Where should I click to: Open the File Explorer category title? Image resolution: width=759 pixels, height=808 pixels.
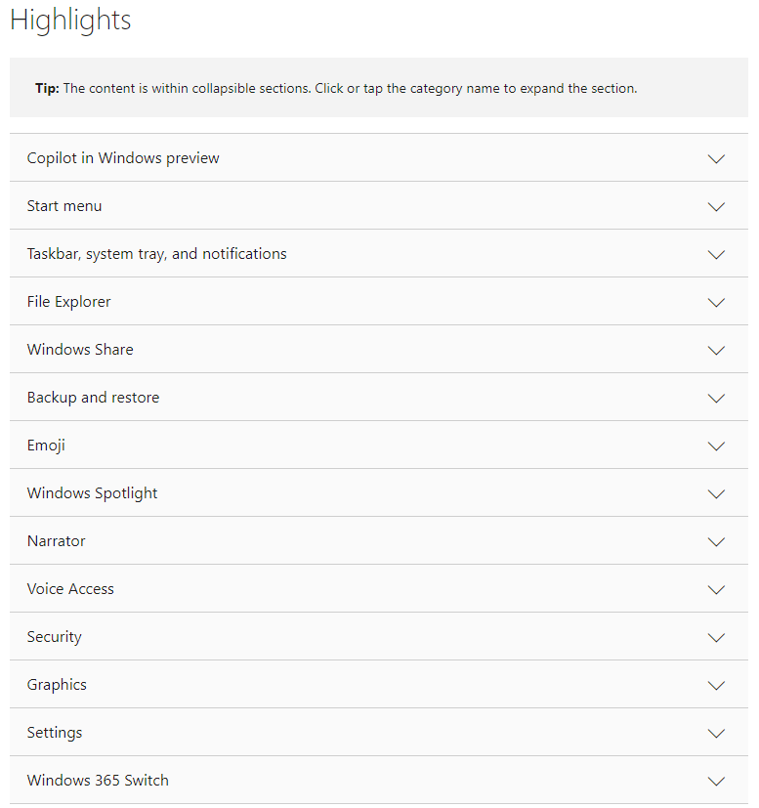69,302
